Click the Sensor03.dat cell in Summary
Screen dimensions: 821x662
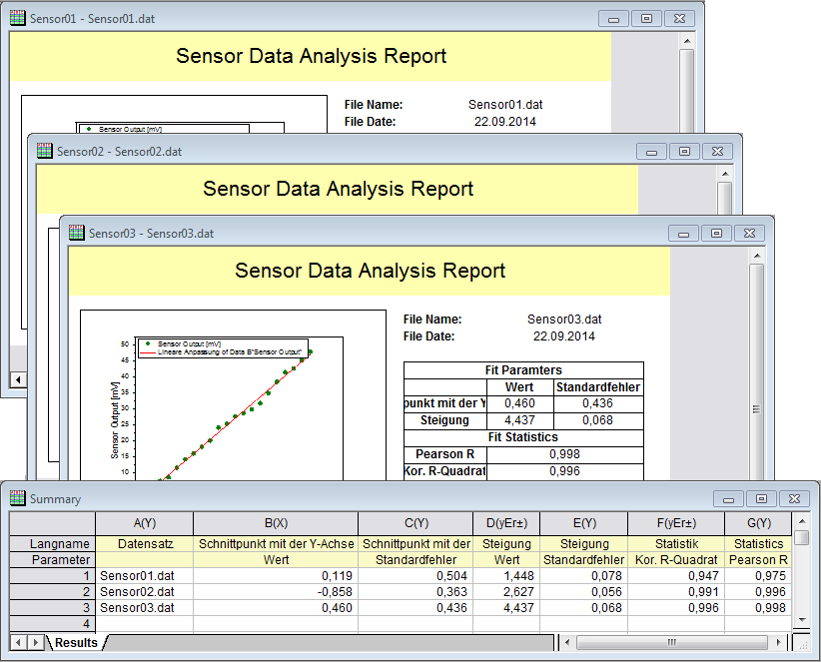click(145, 607)
